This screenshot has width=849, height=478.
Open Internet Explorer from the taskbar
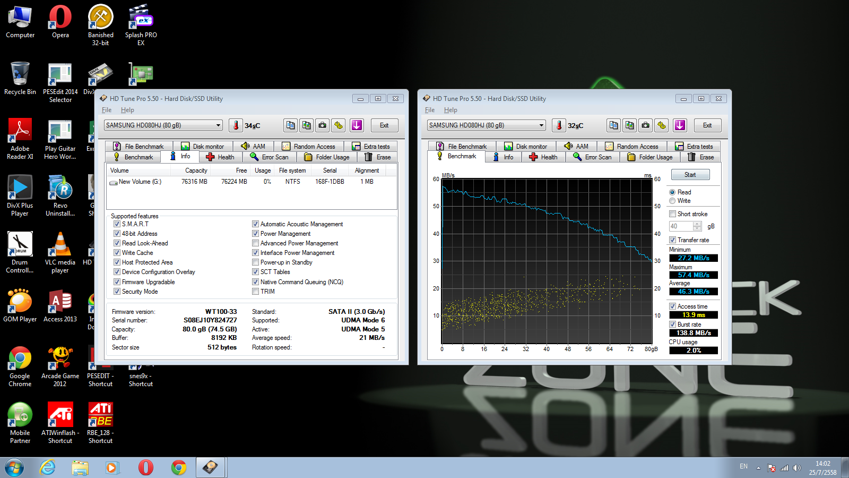(x=48, y=467)
